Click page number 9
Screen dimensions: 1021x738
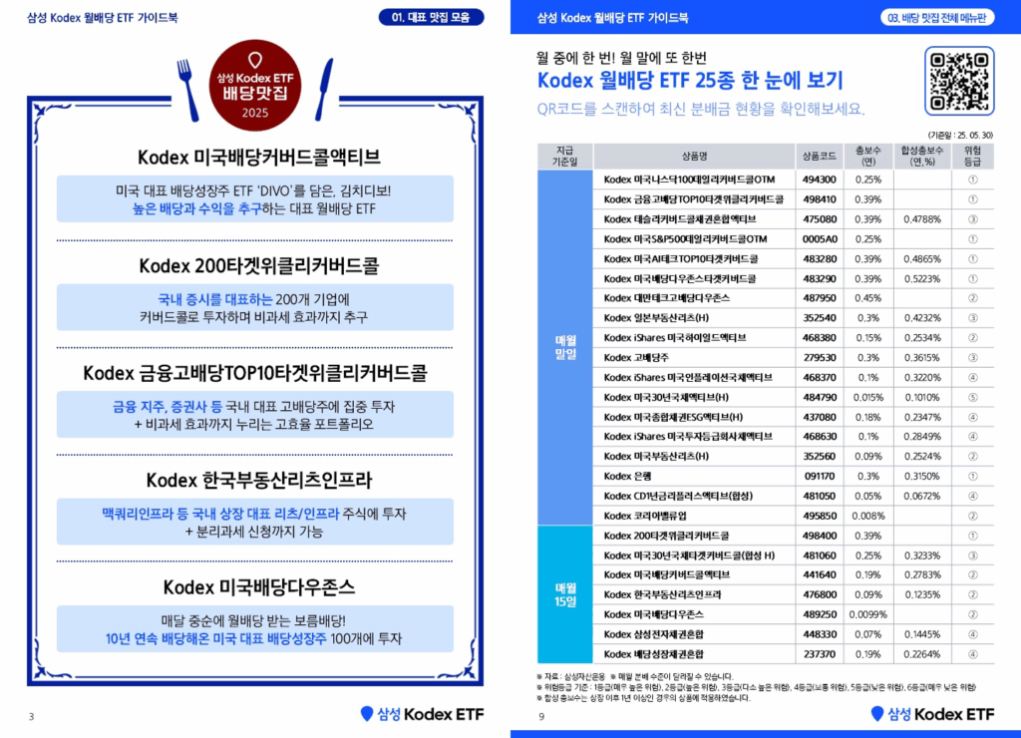(541, 716)
